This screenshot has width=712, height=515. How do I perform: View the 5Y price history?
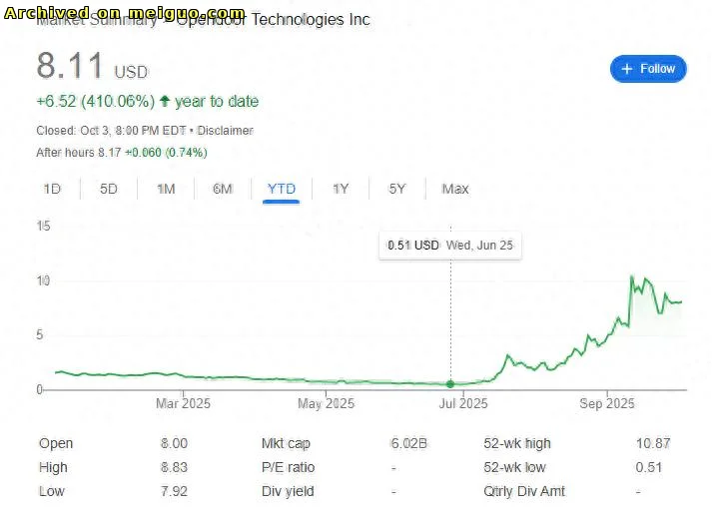point(397,189)
